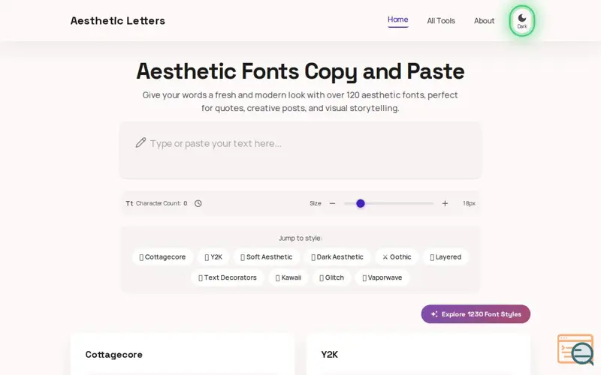Click the Aesthetic Letters site logo
601x375 pixels.
pyautogui.click(x=118, y=21)
